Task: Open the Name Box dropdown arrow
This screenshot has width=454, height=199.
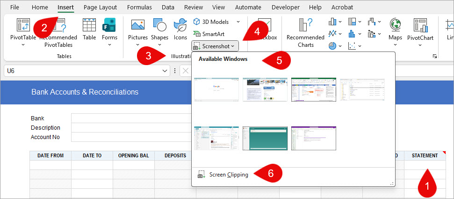Action: pos(165,71)
